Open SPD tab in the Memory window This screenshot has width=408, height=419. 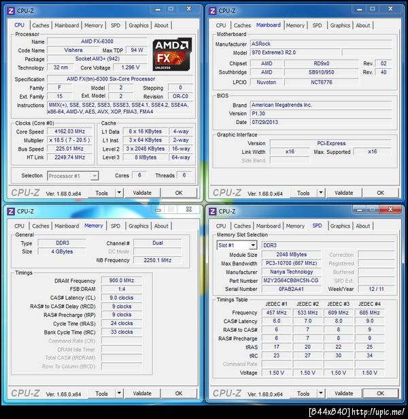pyautogui.click(x=116, y=226)
